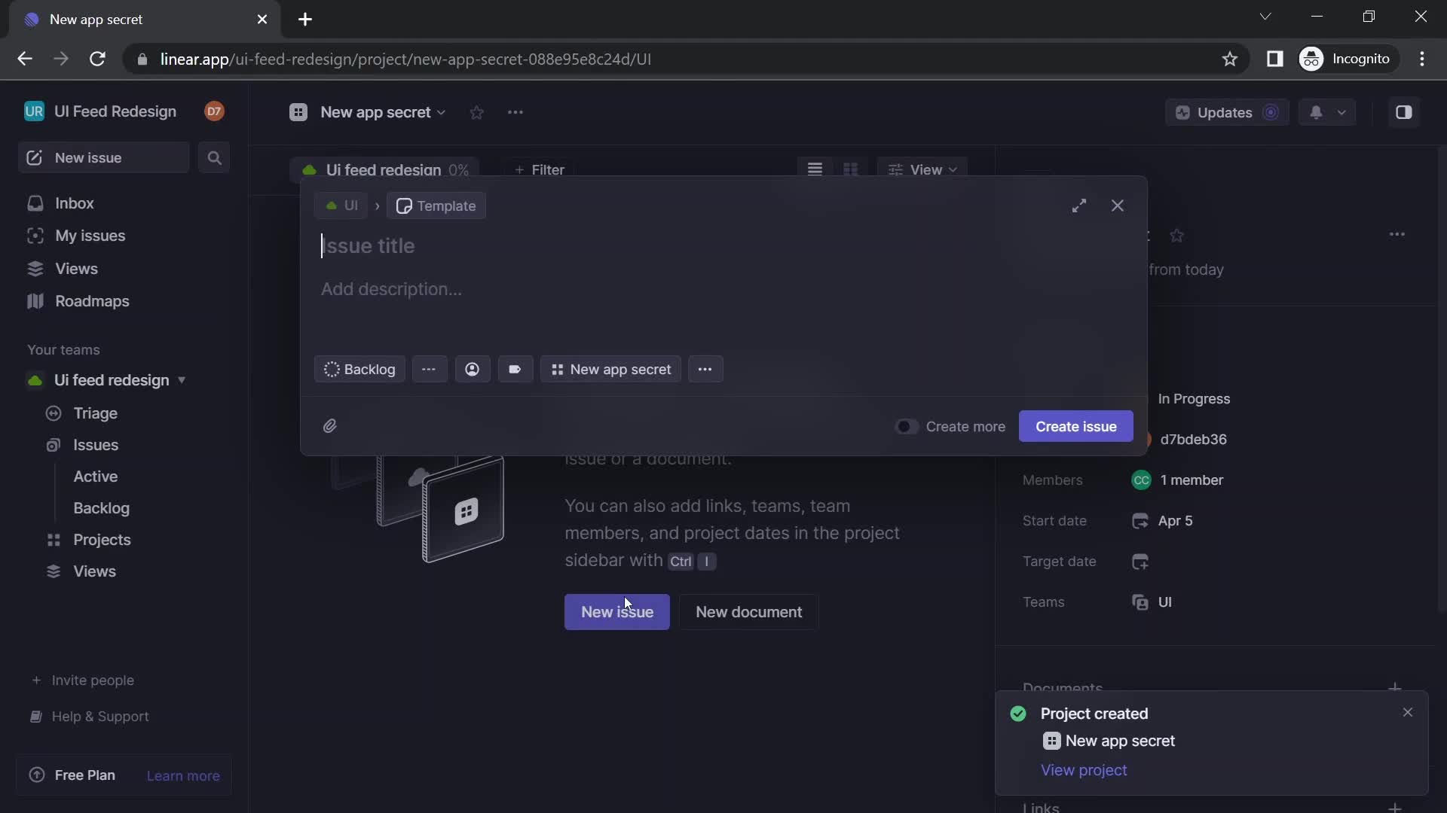Click the View project link in notification

pyautogui.click(x=1083, y=769)
